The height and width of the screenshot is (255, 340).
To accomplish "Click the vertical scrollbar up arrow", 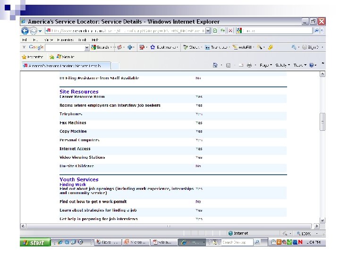I will (x=323, y=74).
